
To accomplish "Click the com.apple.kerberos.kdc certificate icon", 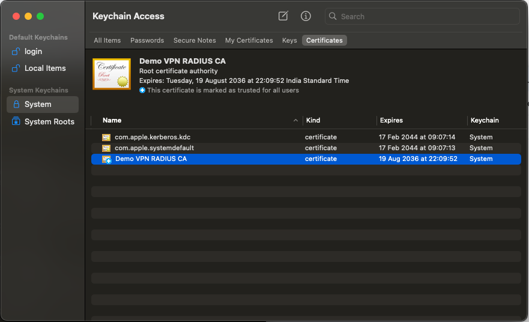I will click(106, 138).
